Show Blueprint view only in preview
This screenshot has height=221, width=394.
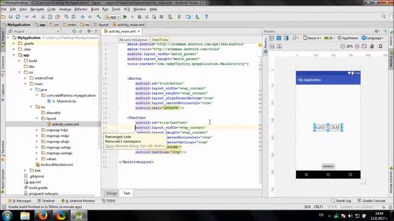[279, 38]
